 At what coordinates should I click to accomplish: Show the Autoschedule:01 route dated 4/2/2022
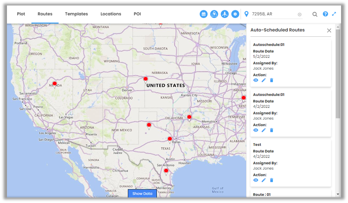(x=256, y=130)
